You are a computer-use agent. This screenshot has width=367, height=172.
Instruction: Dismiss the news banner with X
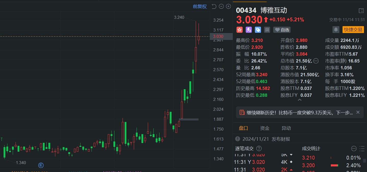pyautogui.click(x=358, y=112)
